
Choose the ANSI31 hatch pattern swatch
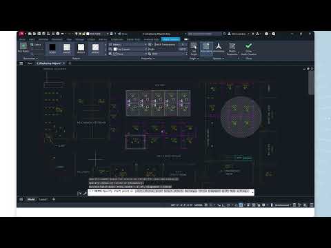(x=81, y=49)
